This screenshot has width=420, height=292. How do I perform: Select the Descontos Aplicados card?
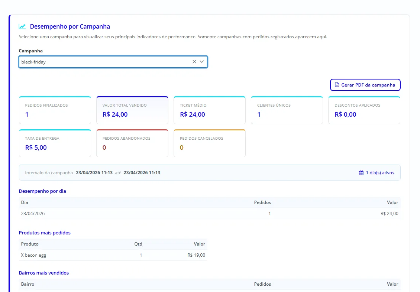(x=364, y=110)
